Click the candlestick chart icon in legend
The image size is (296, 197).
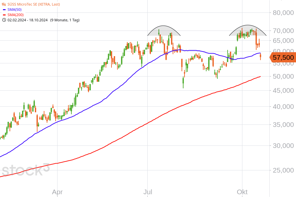point(4,4)
